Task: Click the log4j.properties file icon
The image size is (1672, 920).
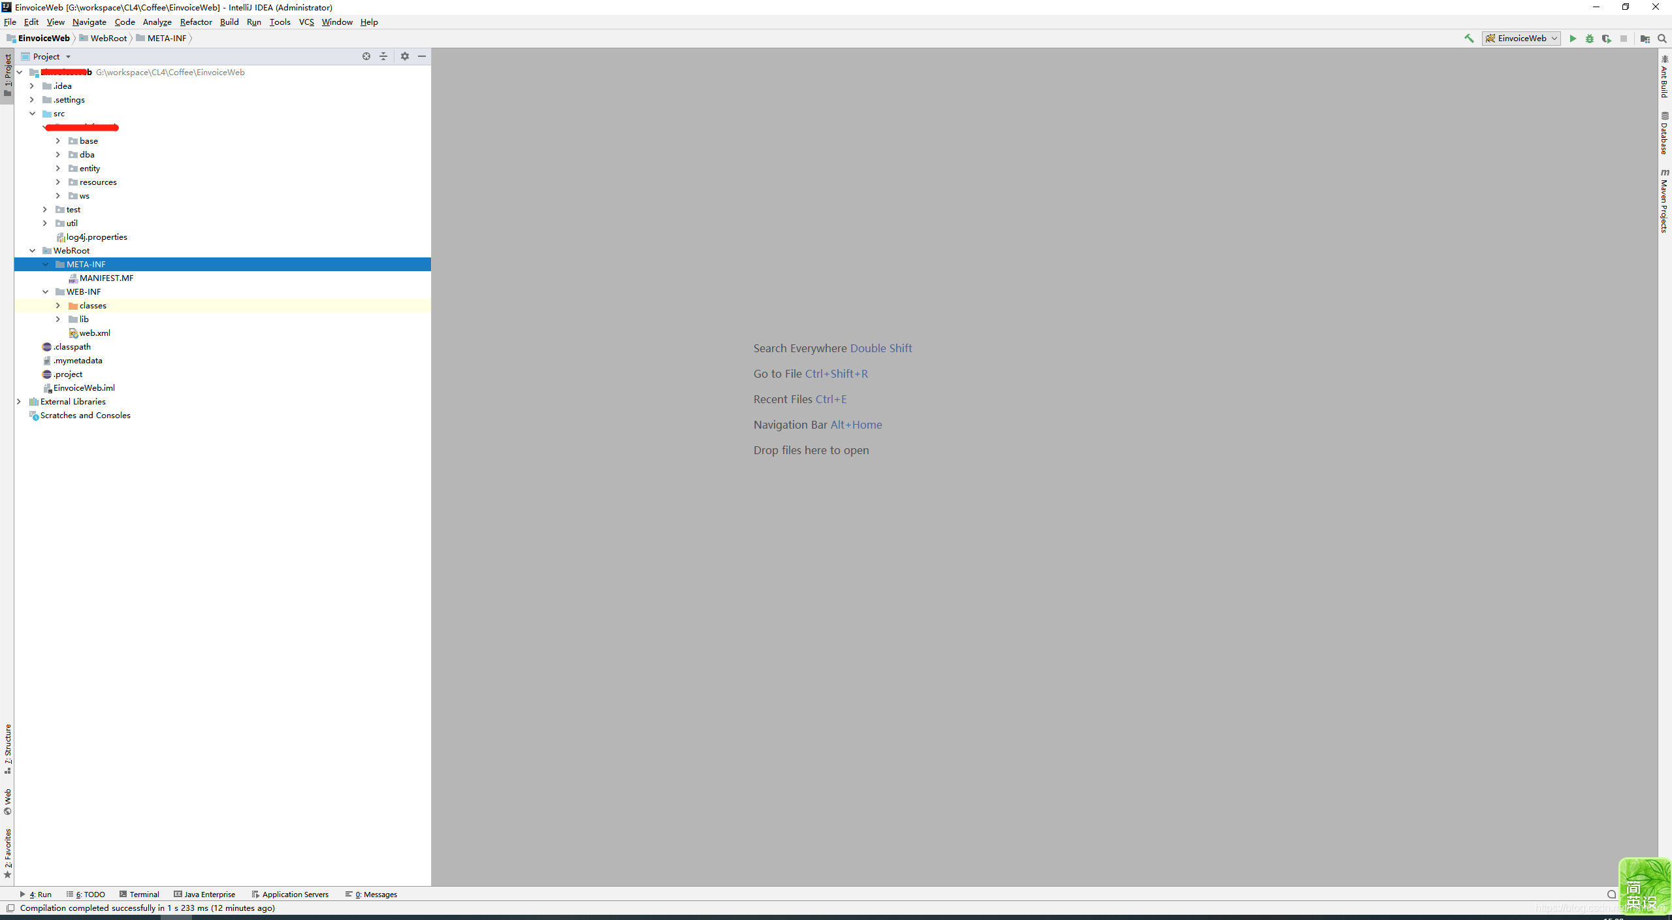Action: pos(60,237)
